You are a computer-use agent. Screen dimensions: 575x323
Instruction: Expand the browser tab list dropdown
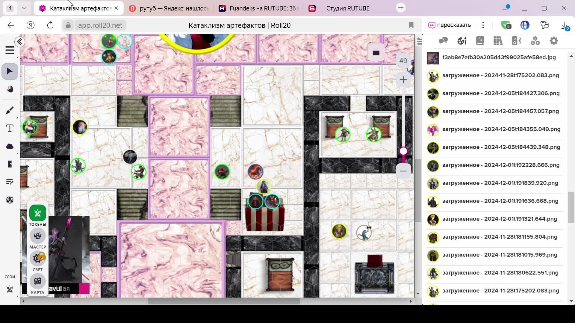click(24, 8)
